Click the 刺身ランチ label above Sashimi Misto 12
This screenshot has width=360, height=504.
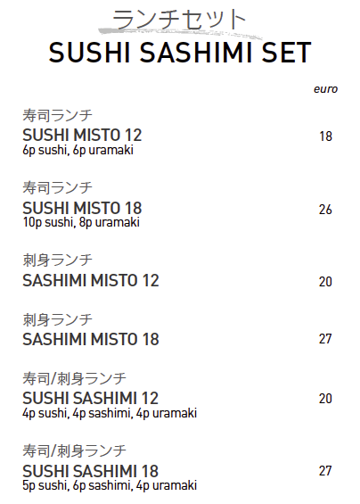[x=58, y=260]
